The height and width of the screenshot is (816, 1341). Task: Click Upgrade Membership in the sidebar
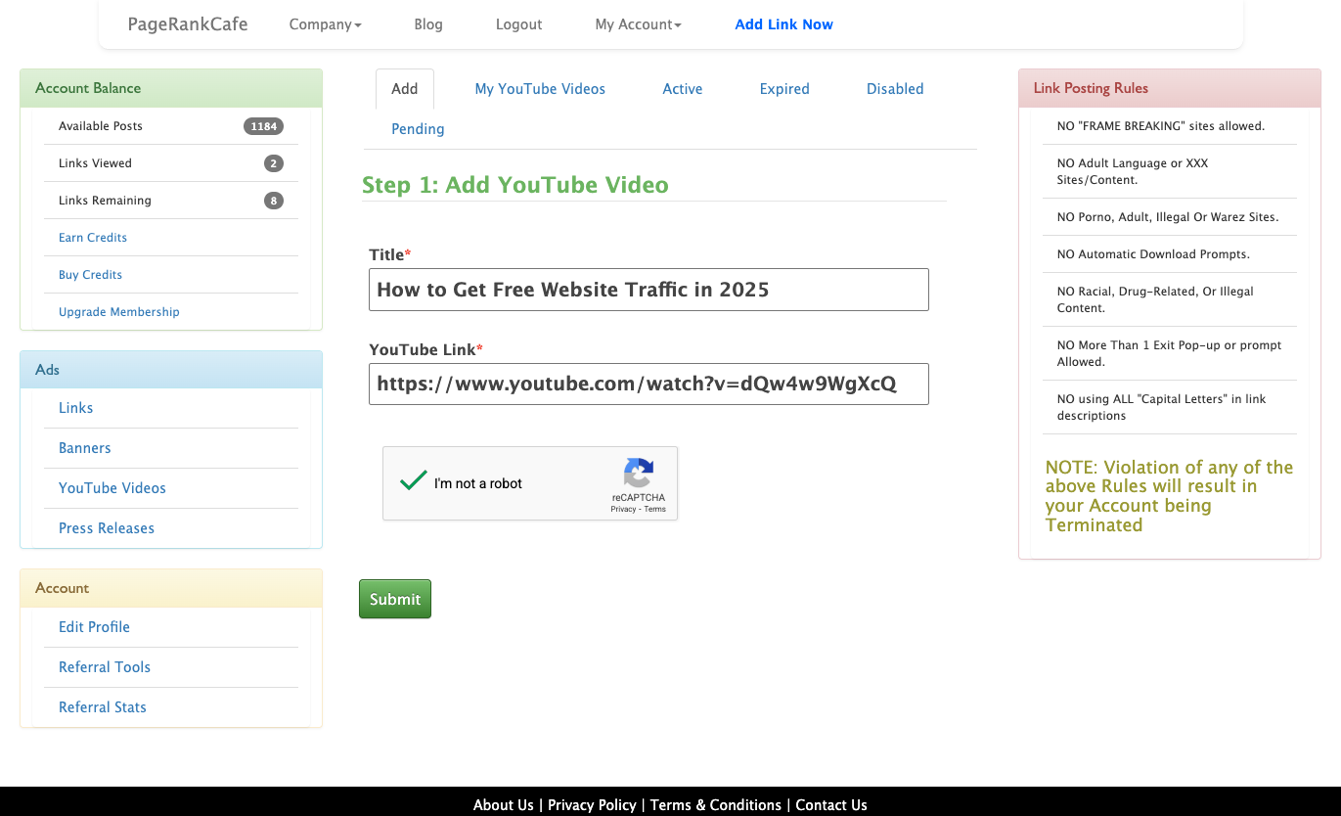tap(118, 311)
